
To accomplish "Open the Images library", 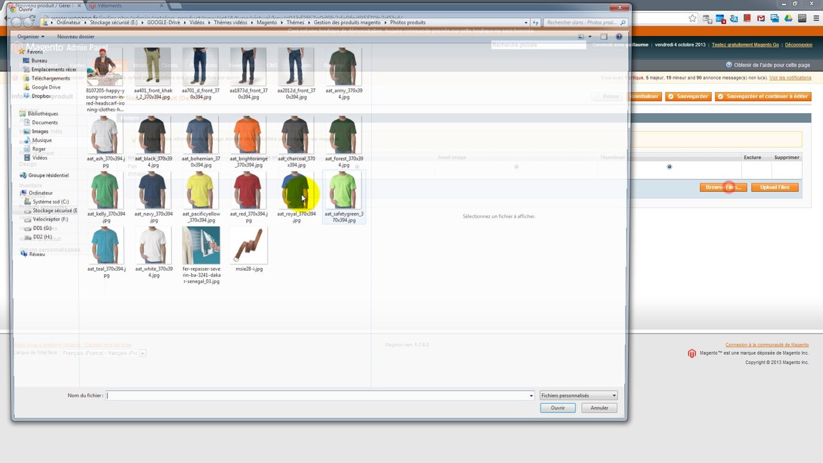I will [x=35, y=131].
